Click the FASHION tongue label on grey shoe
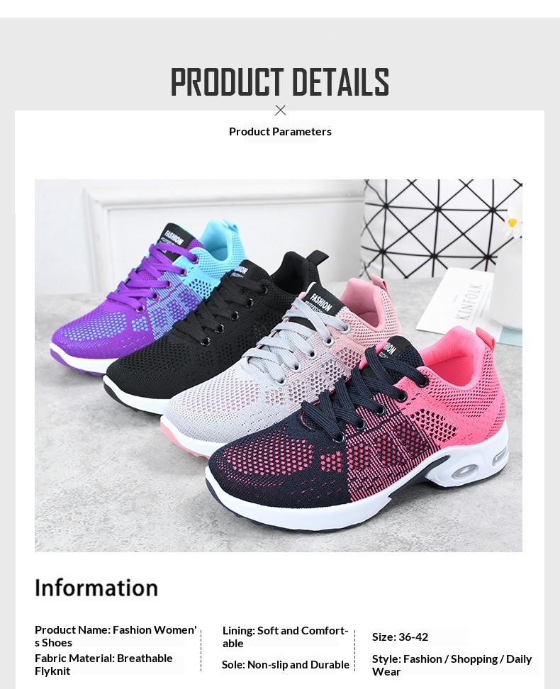 (322, 299)
